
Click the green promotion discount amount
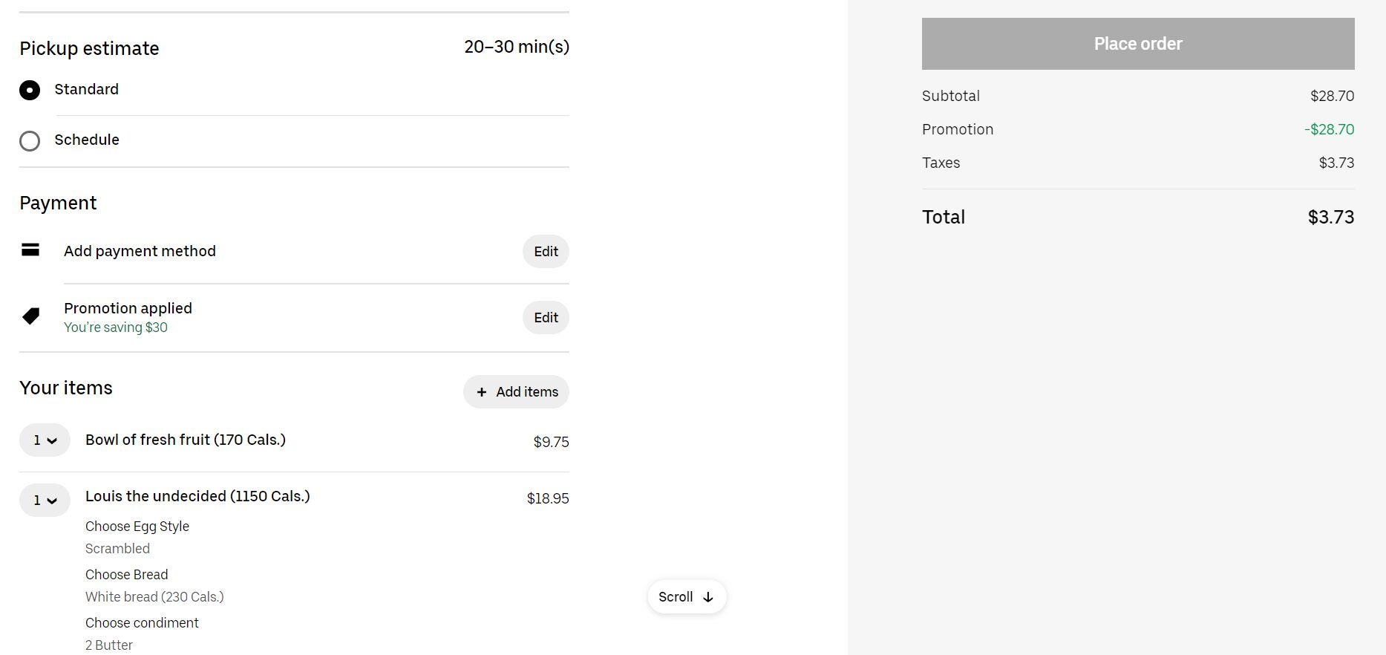1329,129
